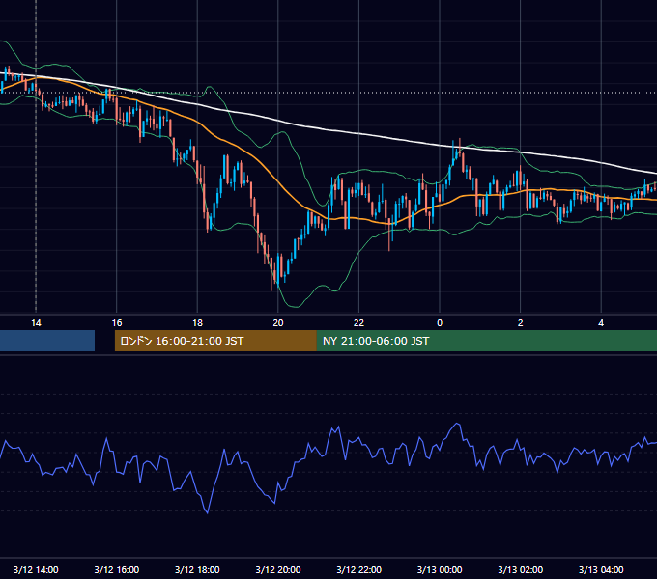Click the 3/12 20:00 date label

pos(278,569)
